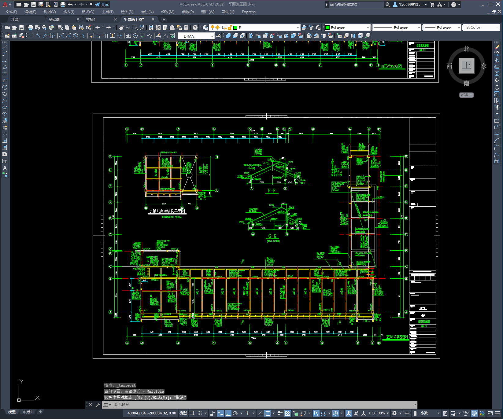The height and width of the screenshot is (419, 503).
Task: Toggle Snap mode in status bar
Action: pos(200,413)
